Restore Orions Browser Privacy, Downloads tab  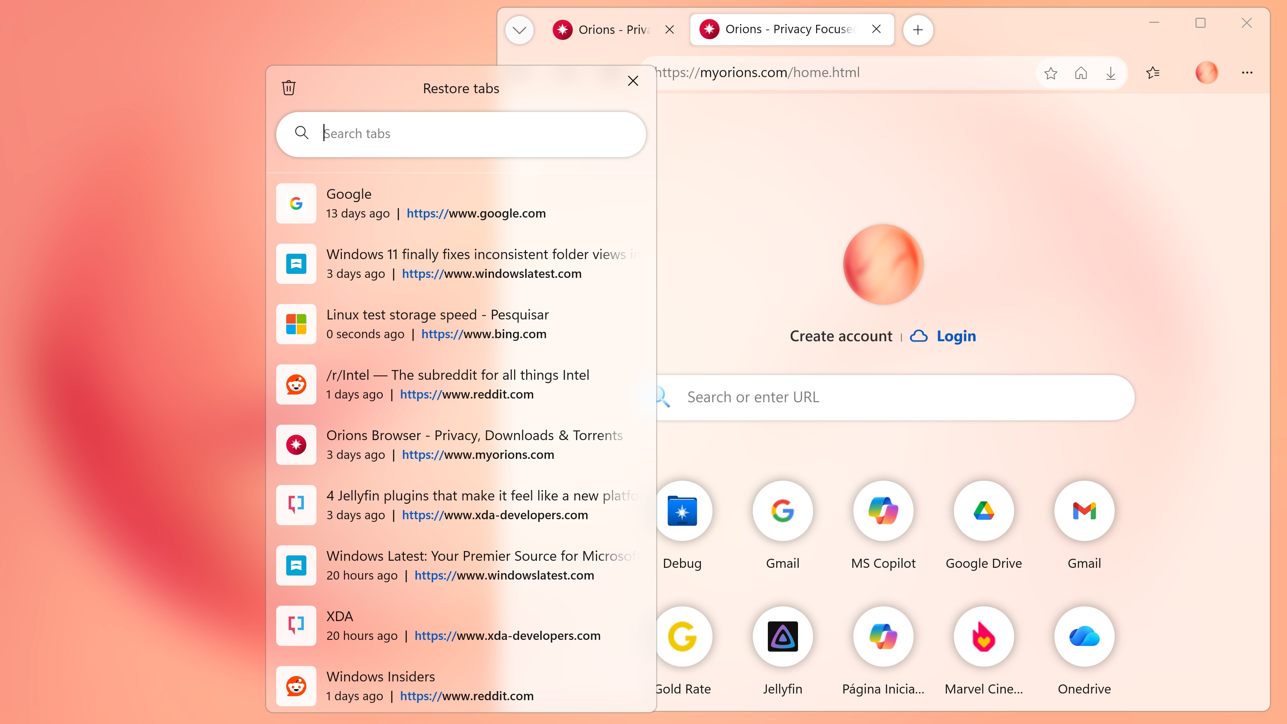(x=461, y=445)
